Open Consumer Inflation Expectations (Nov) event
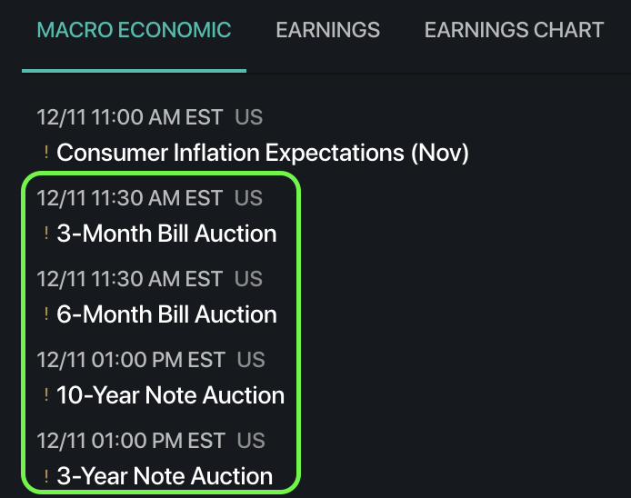This screenshot has width=631, height=498. (x=263, y=153)
